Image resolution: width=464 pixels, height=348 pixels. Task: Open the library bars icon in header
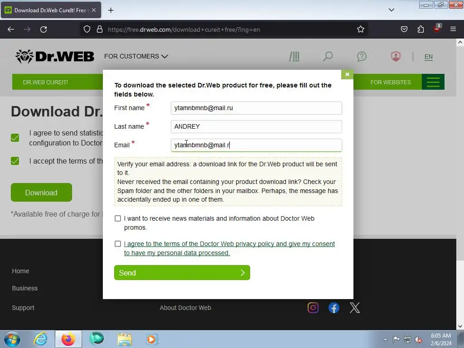point(294,56)
